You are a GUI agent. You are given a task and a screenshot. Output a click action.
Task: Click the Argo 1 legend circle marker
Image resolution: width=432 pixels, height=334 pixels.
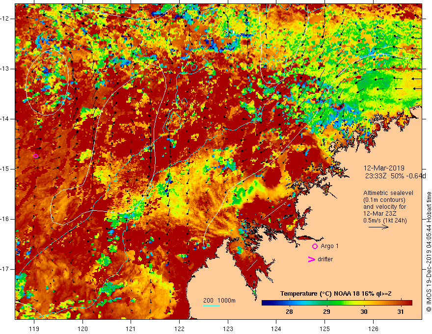(x=315, y=247)
